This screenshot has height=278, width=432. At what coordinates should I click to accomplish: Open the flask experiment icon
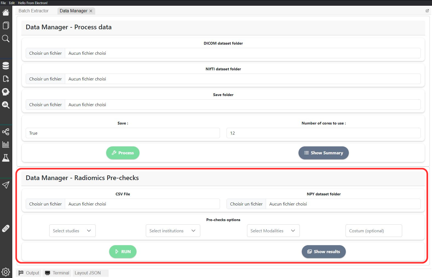pos(6,158)
